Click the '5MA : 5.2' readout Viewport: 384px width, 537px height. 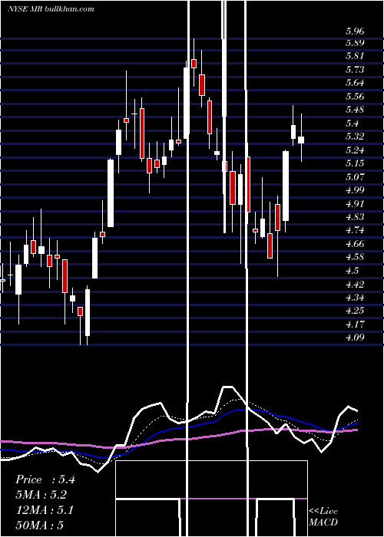(41, 495)
